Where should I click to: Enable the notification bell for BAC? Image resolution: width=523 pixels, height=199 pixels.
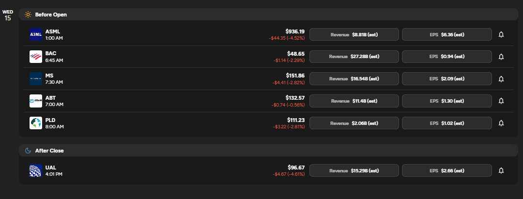[501, 57]
